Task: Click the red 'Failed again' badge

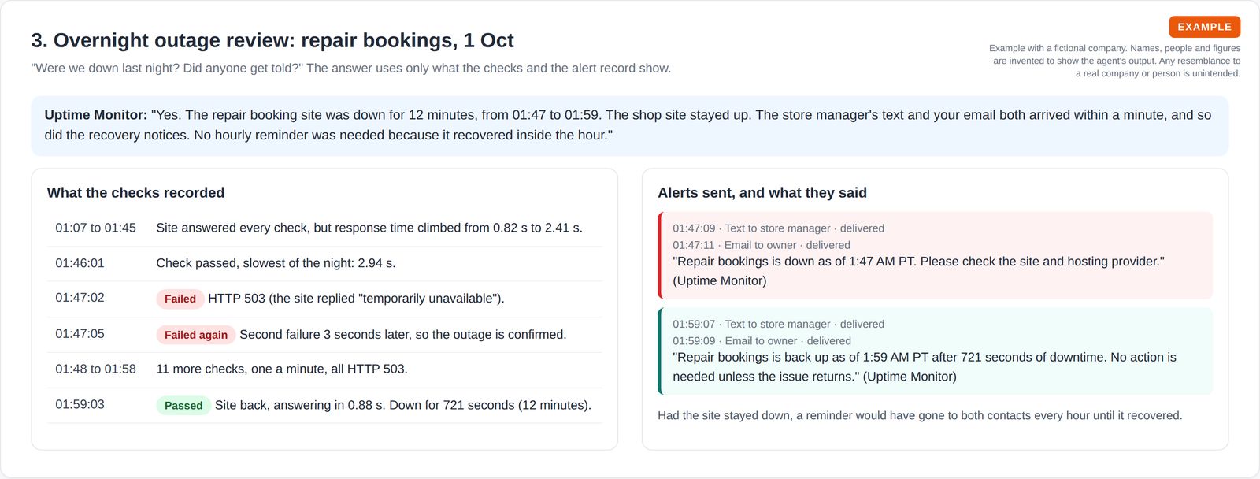Action: pos(196,335)
